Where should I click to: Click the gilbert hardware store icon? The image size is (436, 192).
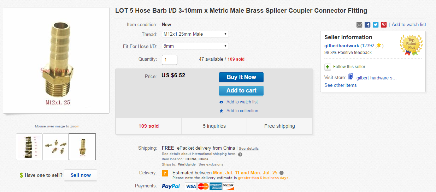[x=351, y=77]
